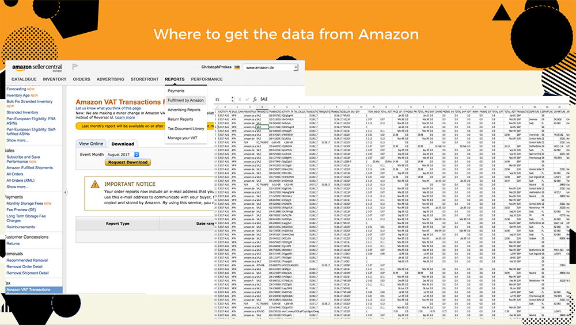Click the formula bar confirm checkmark
The height and width of the screenshot is (325, 576).
[x=247, y=100]
